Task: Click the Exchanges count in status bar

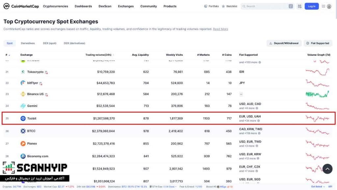Action: [x=39, y=187]
